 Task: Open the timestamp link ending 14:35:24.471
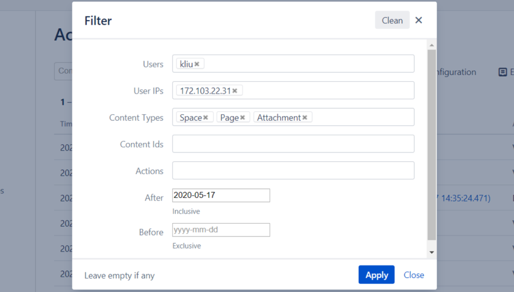pos(463,198)
